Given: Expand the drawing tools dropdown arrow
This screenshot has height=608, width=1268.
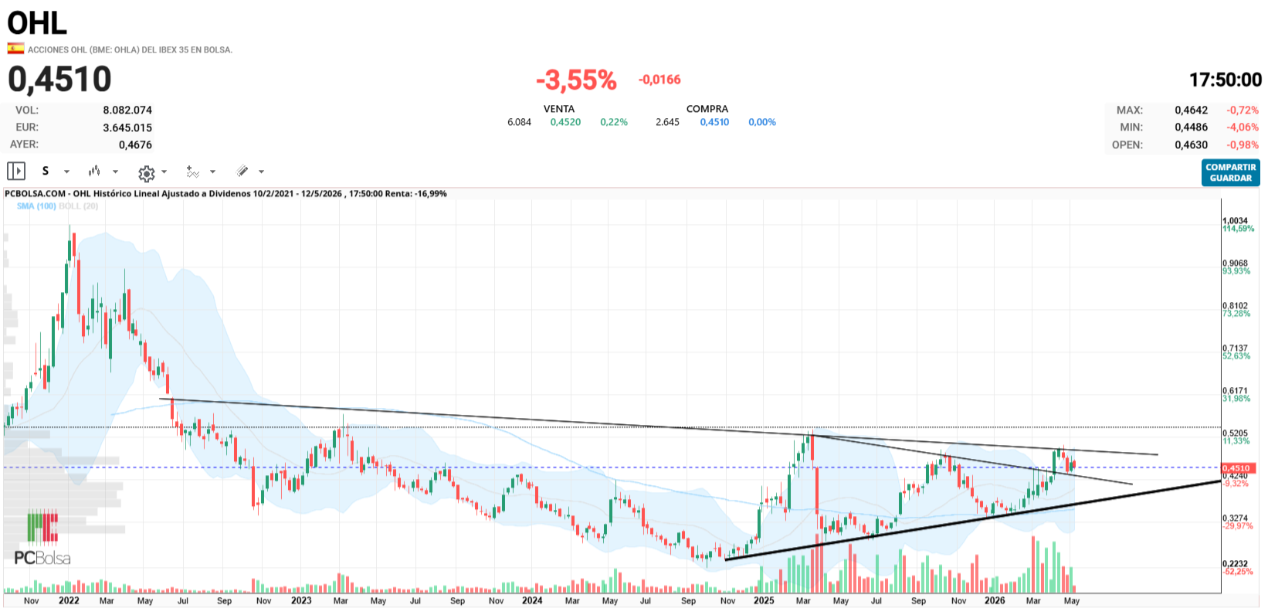Looking at the screenshot, I should click(262, 172).
